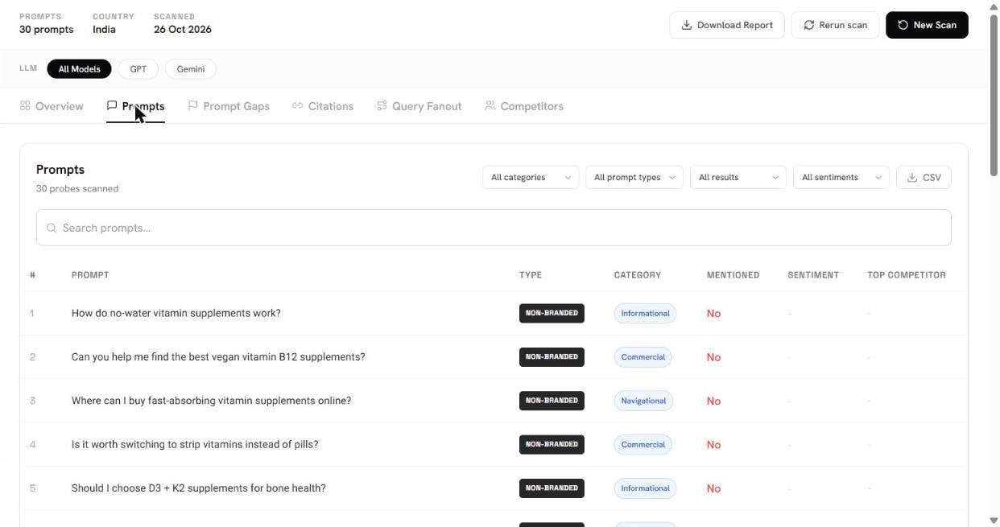This screenshot has height=527, width=1000.
Task: Click the Navigational category tag
Action: [x=643, y=401]
